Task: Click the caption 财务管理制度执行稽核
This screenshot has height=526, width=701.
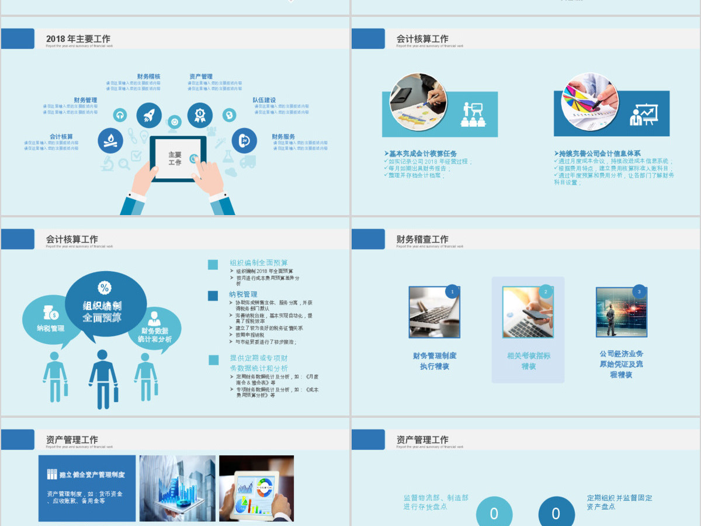Action: 435,361
